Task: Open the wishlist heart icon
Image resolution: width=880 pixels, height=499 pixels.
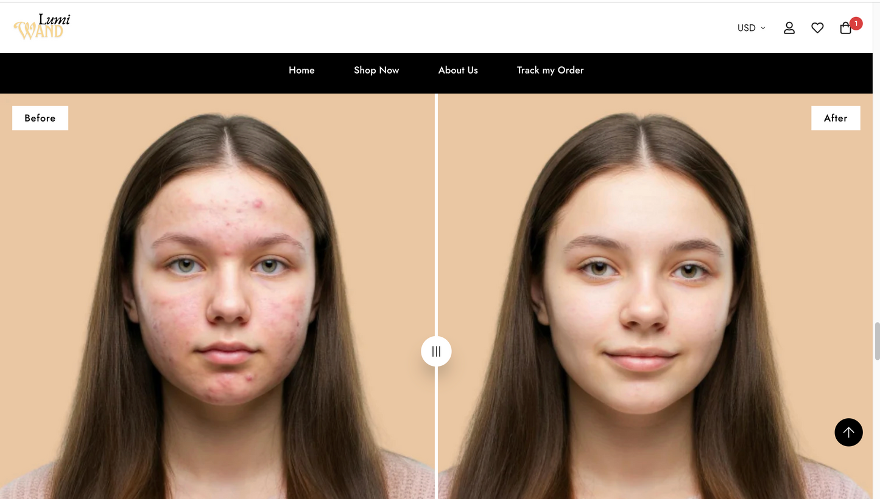Action: [x=817, y=28]
